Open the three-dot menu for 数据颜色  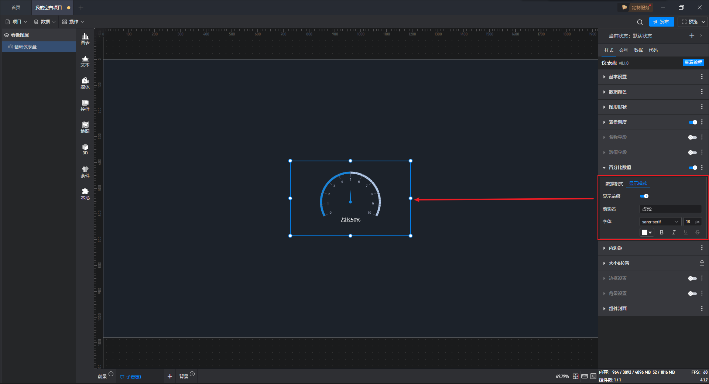[x=702, y=92]
